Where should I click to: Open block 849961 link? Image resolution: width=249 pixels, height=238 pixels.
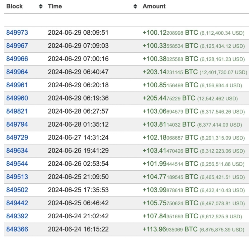tap(17, 85)
